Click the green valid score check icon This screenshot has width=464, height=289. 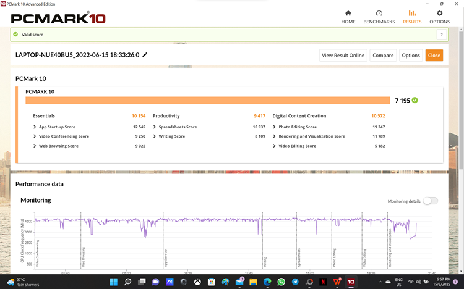click(15, 35)
